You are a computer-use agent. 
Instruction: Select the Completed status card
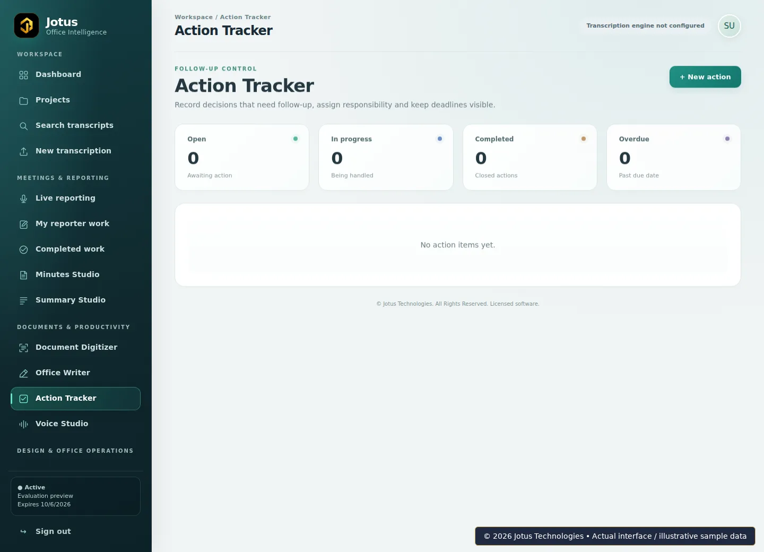coord(530,157)
